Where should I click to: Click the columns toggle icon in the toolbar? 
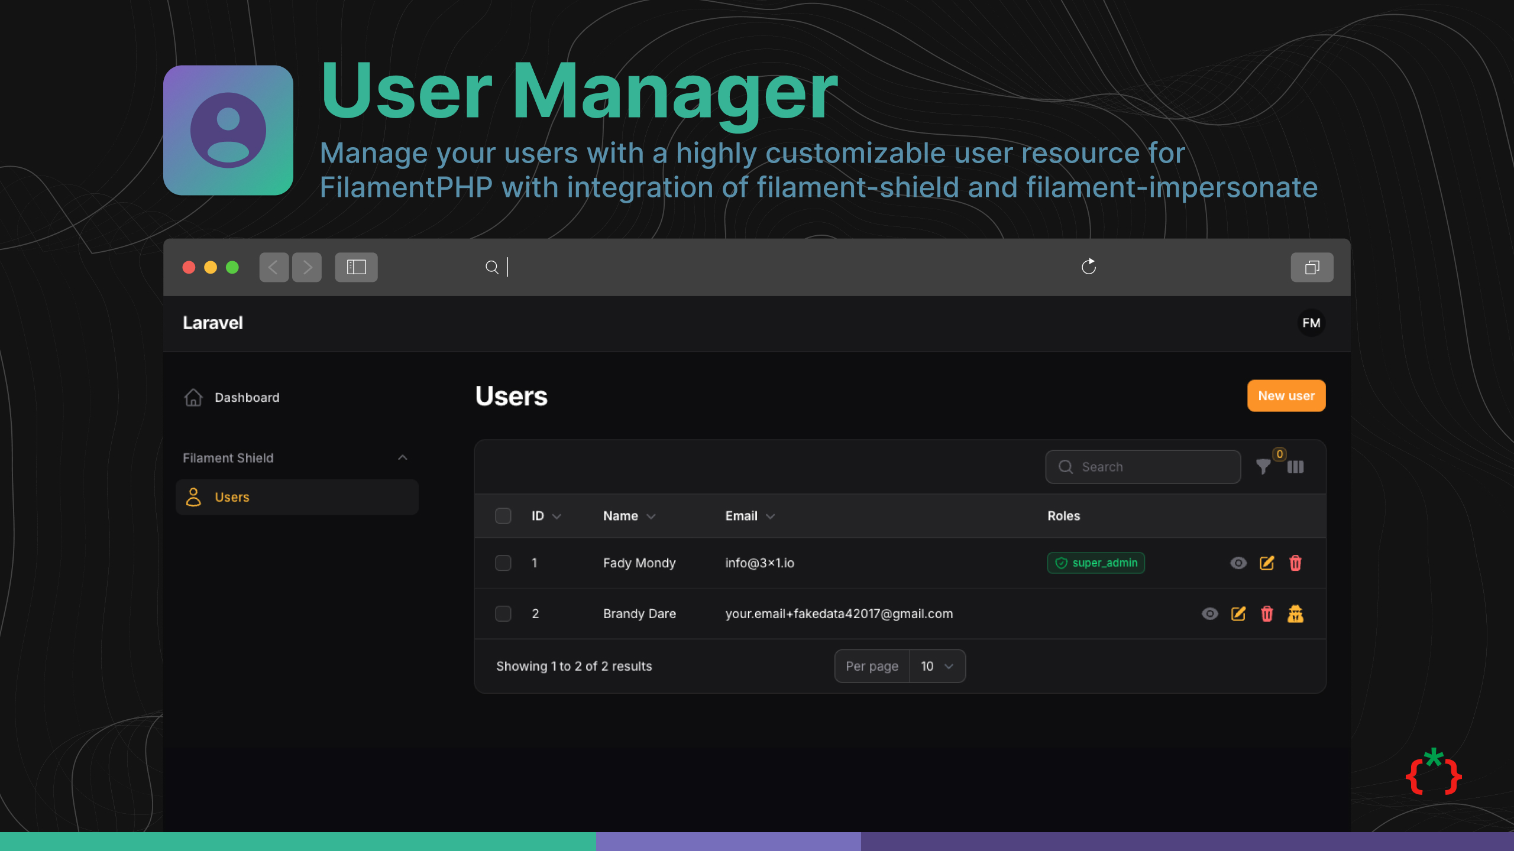(1295, 466)
